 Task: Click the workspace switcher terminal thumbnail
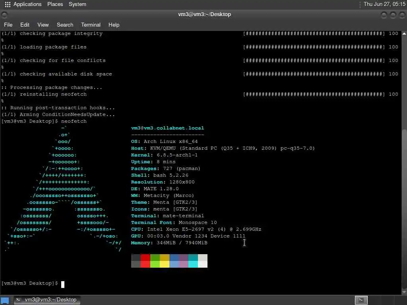tap(361, 300)
